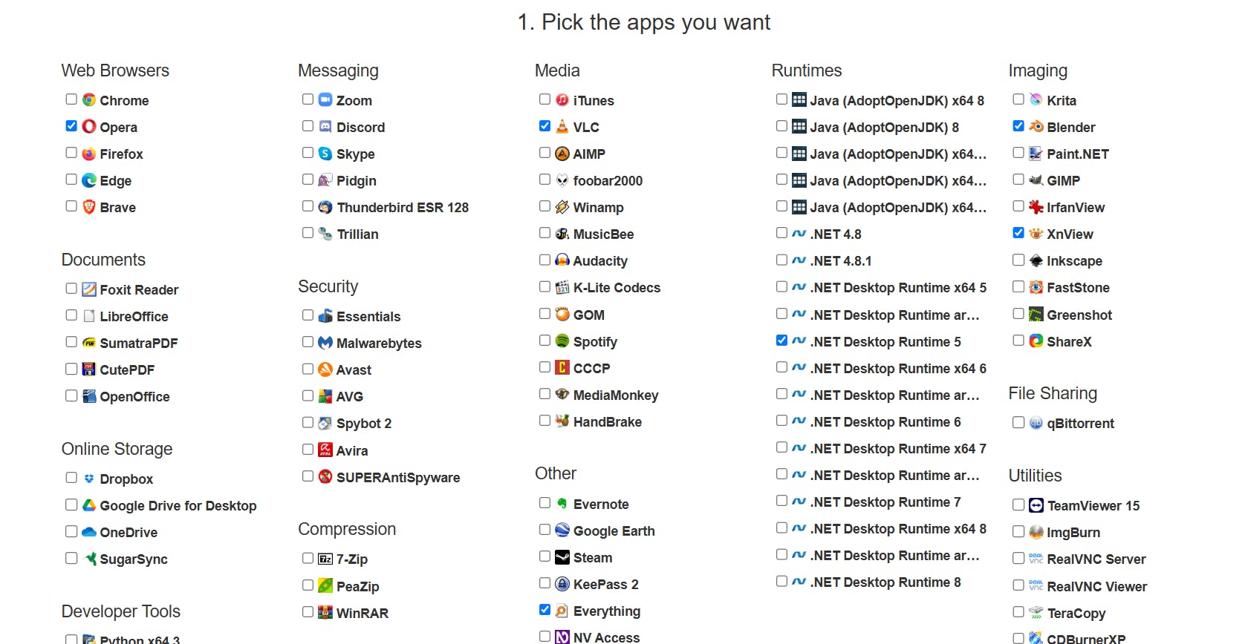Choose the "Java (AdoptOpenJDK) 8" label
Screen dimensions: 1245x644
(884, 127)
